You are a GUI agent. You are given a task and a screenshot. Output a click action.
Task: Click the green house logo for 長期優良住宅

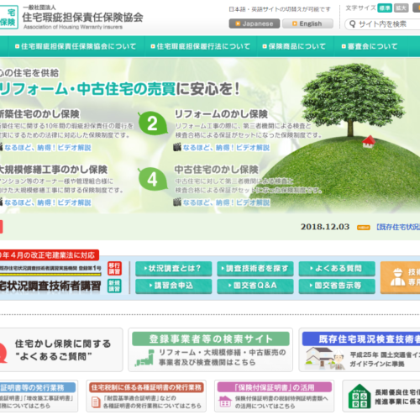(x=360, y=396)
